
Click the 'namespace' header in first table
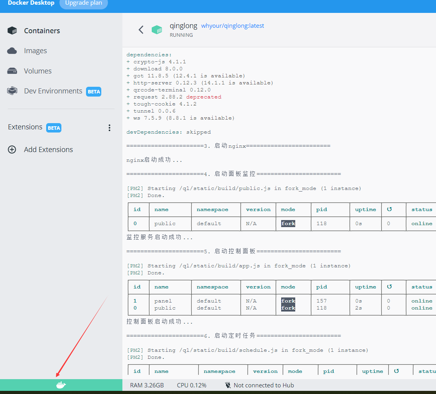pos(212,210)
